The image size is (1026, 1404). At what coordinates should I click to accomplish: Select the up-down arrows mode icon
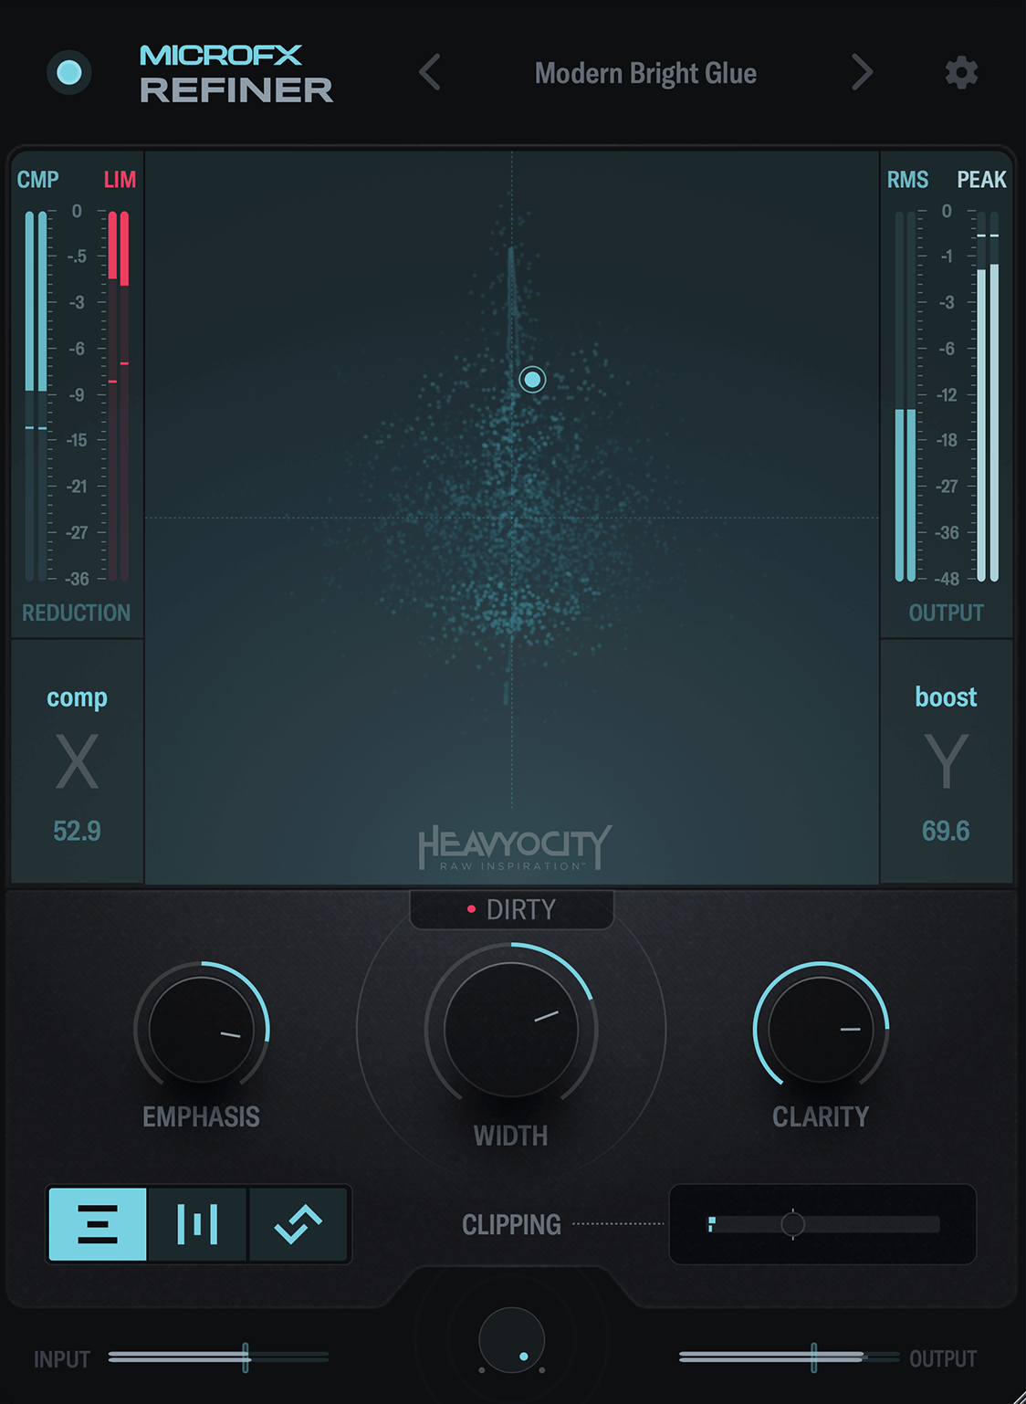(x=298, y=1224)
